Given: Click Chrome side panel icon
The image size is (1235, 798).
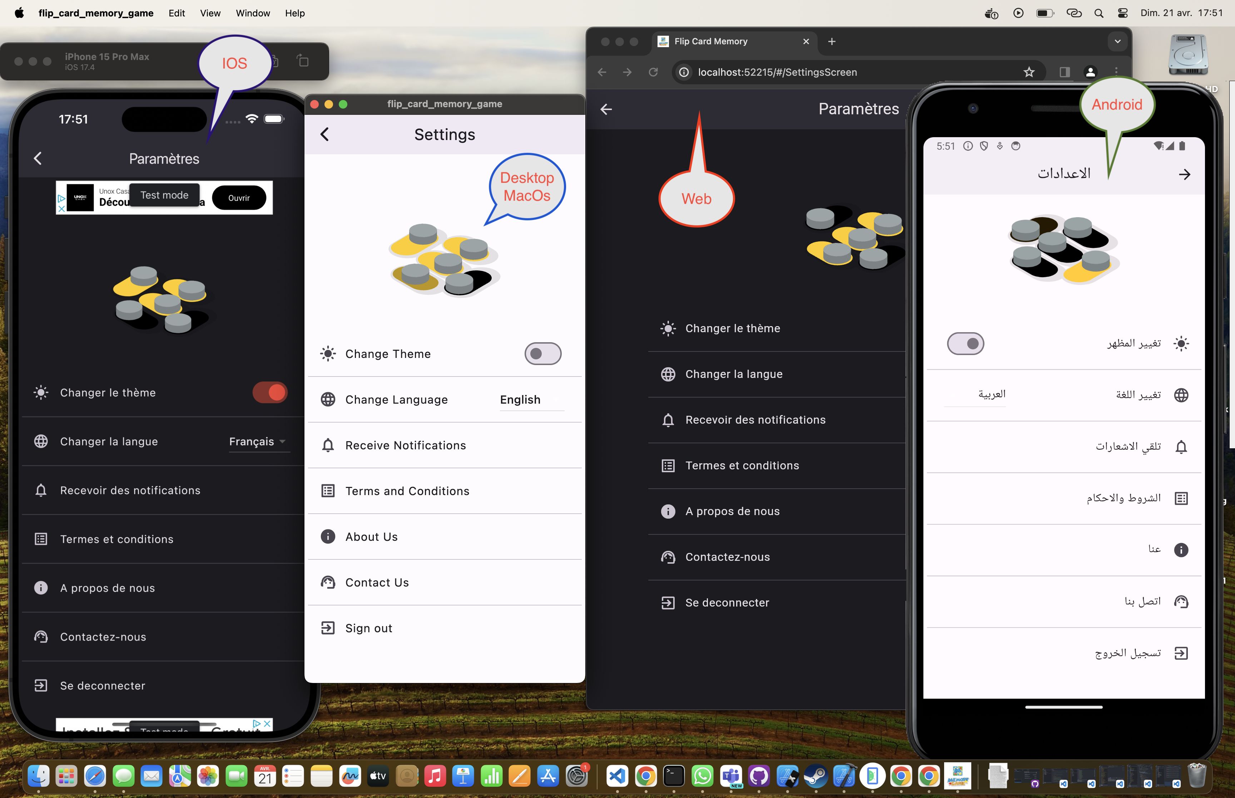Looking at the screenshot, I should point(1065,72).
